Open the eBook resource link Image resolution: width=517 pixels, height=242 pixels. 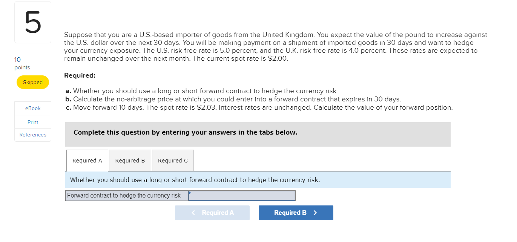[32, 108]
